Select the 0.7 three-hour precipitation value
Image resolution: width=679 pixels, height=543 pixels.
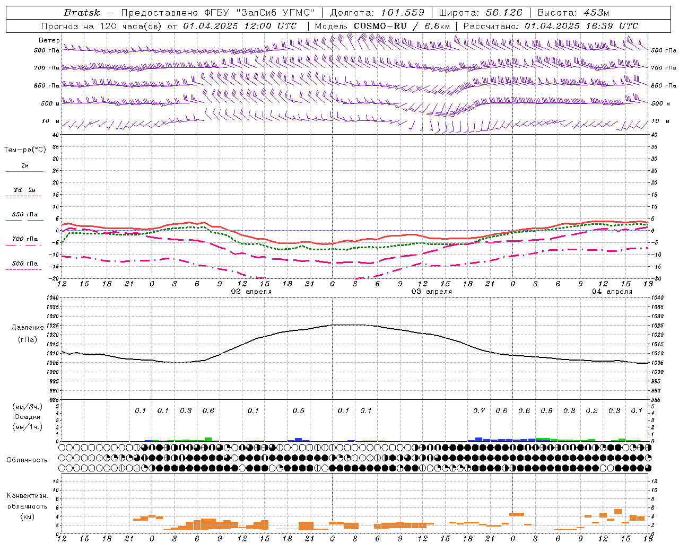479,411
